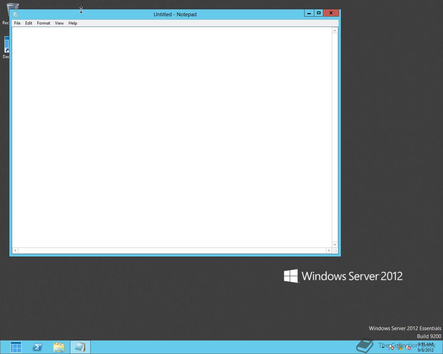The height and width of the screenshot is (354, 443).
Task: Open the Edit menu
Action: (29, 23)
